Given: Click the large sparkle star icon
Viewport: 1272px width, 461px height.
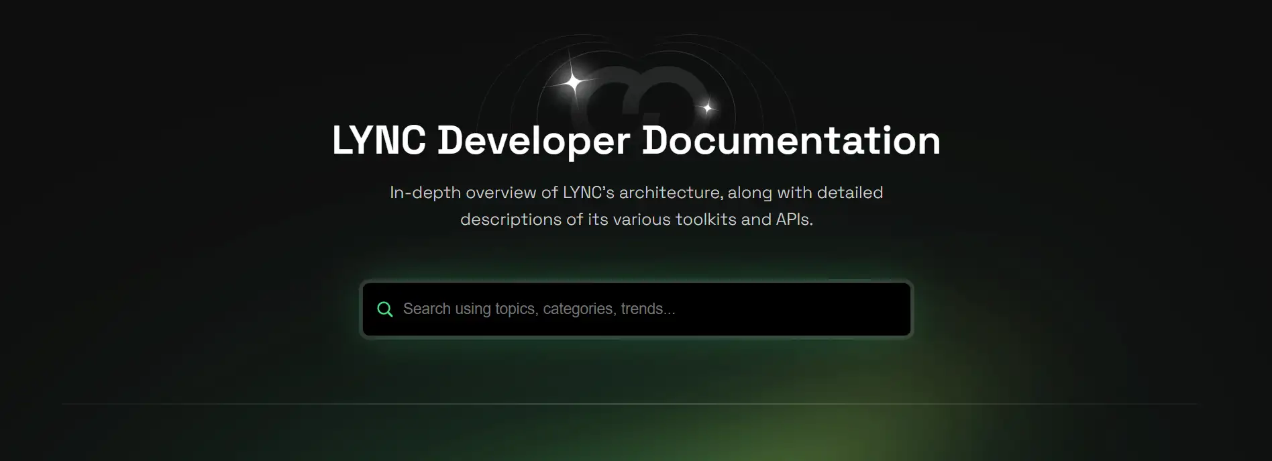Looking at the screenshot, I should tap(574, 83).
